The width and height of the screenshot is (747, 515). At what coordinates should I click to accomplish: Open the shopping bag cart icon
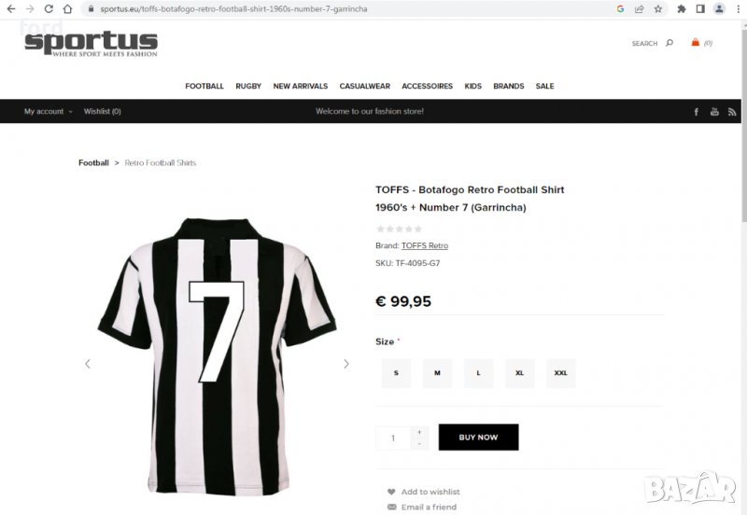point(696,43)
